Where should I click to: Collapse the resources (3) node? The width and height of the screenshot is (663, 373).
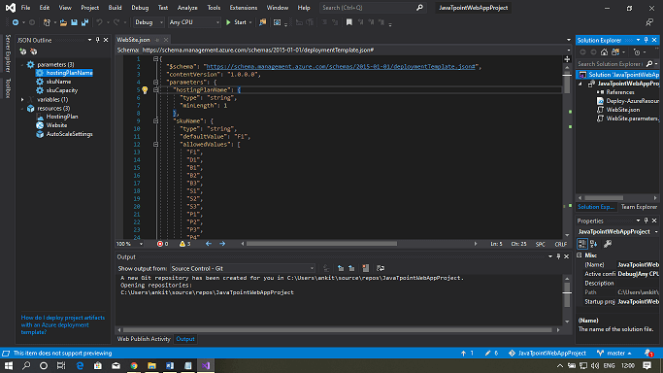click(22, 109)
